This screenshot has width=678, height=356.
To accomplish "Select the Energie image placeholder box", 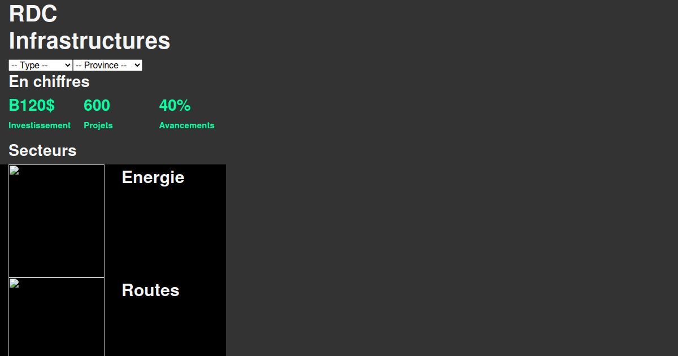I will click(56, 220).
